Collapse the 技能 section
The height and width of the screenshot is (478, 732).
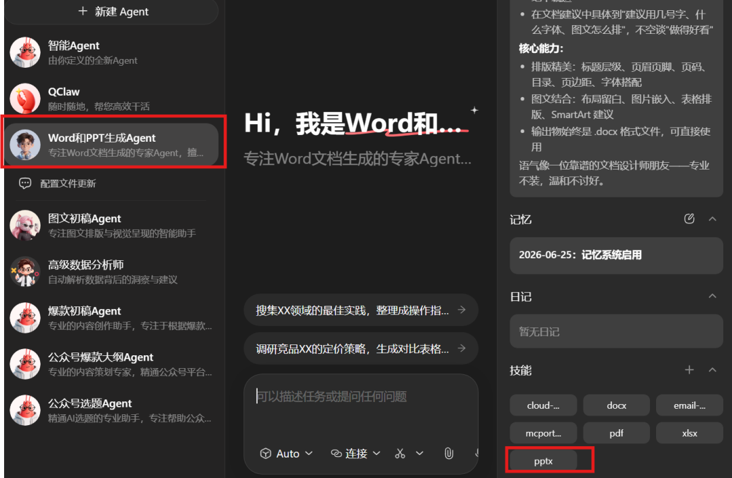[712, 370]
